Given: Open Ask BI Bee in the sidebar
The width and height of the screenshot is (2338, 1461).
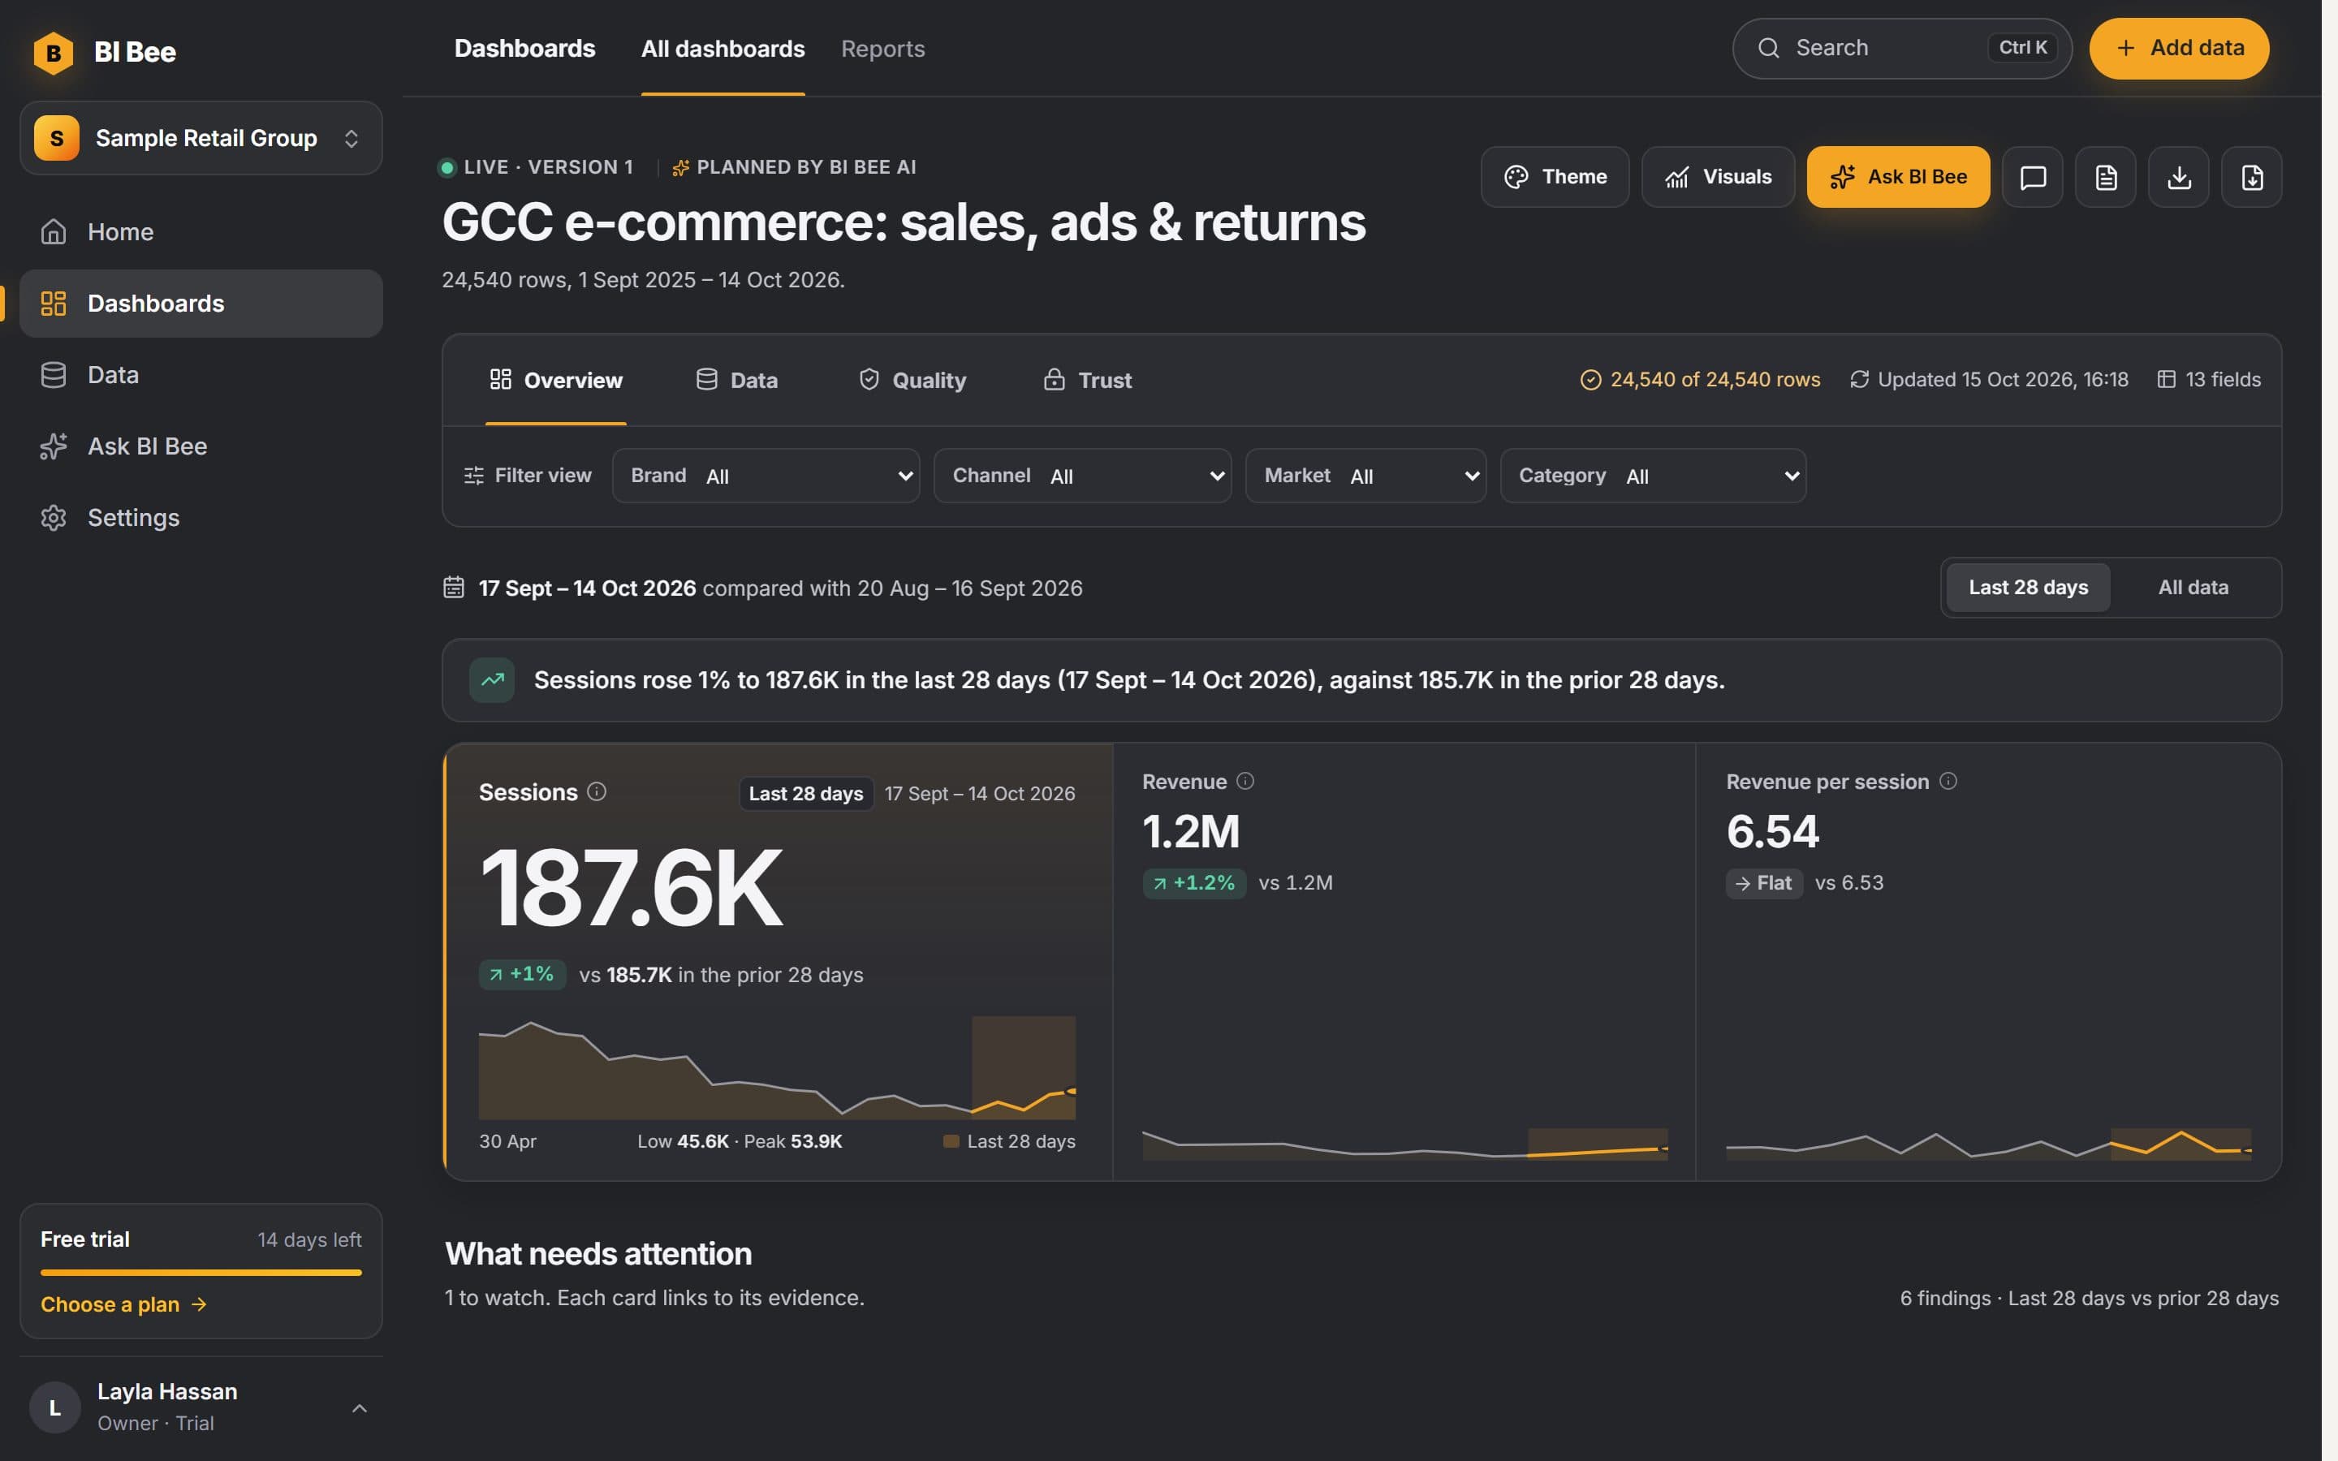Looking at the screenshot, I should coord(201,446).
